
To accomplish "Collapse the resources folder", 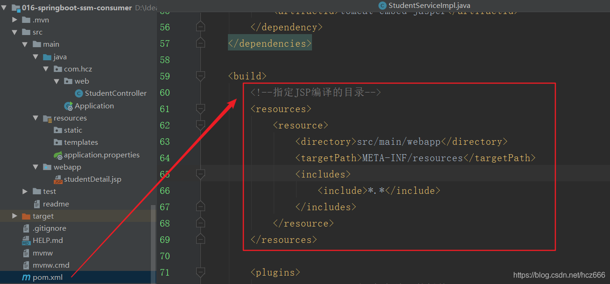I will (x=35, y=118).
